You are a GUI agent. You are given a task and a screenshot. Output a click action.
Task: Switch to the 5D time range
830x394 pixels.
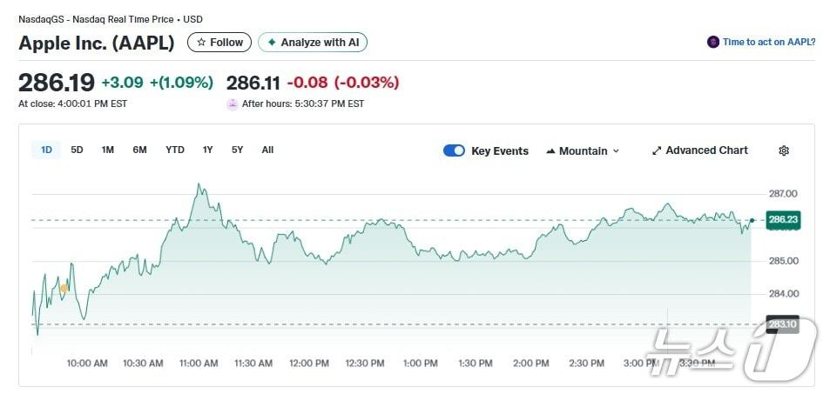[x=77, y=150]
